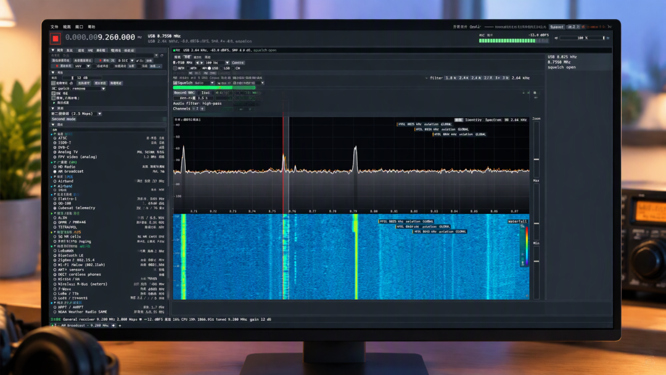Step frequency down with the left arrow
Image resolution: width=666 pixels, height=375 pixels.
(x=197, y=63)
